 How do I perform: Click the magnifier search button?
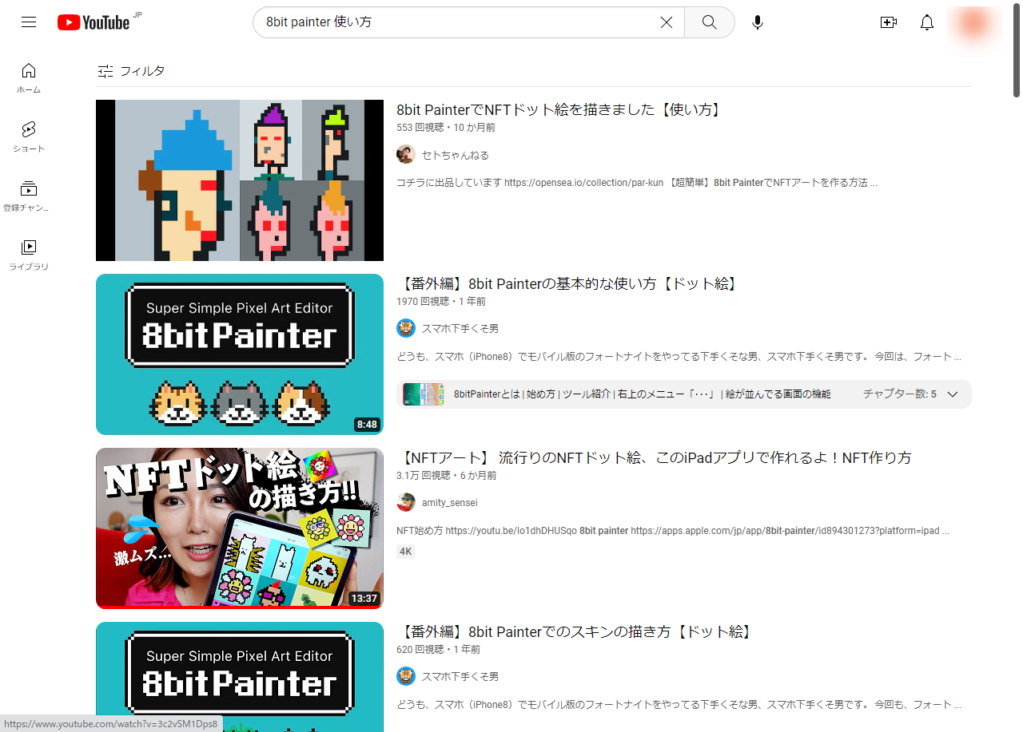pyautogui.click(x=710, y=22)
